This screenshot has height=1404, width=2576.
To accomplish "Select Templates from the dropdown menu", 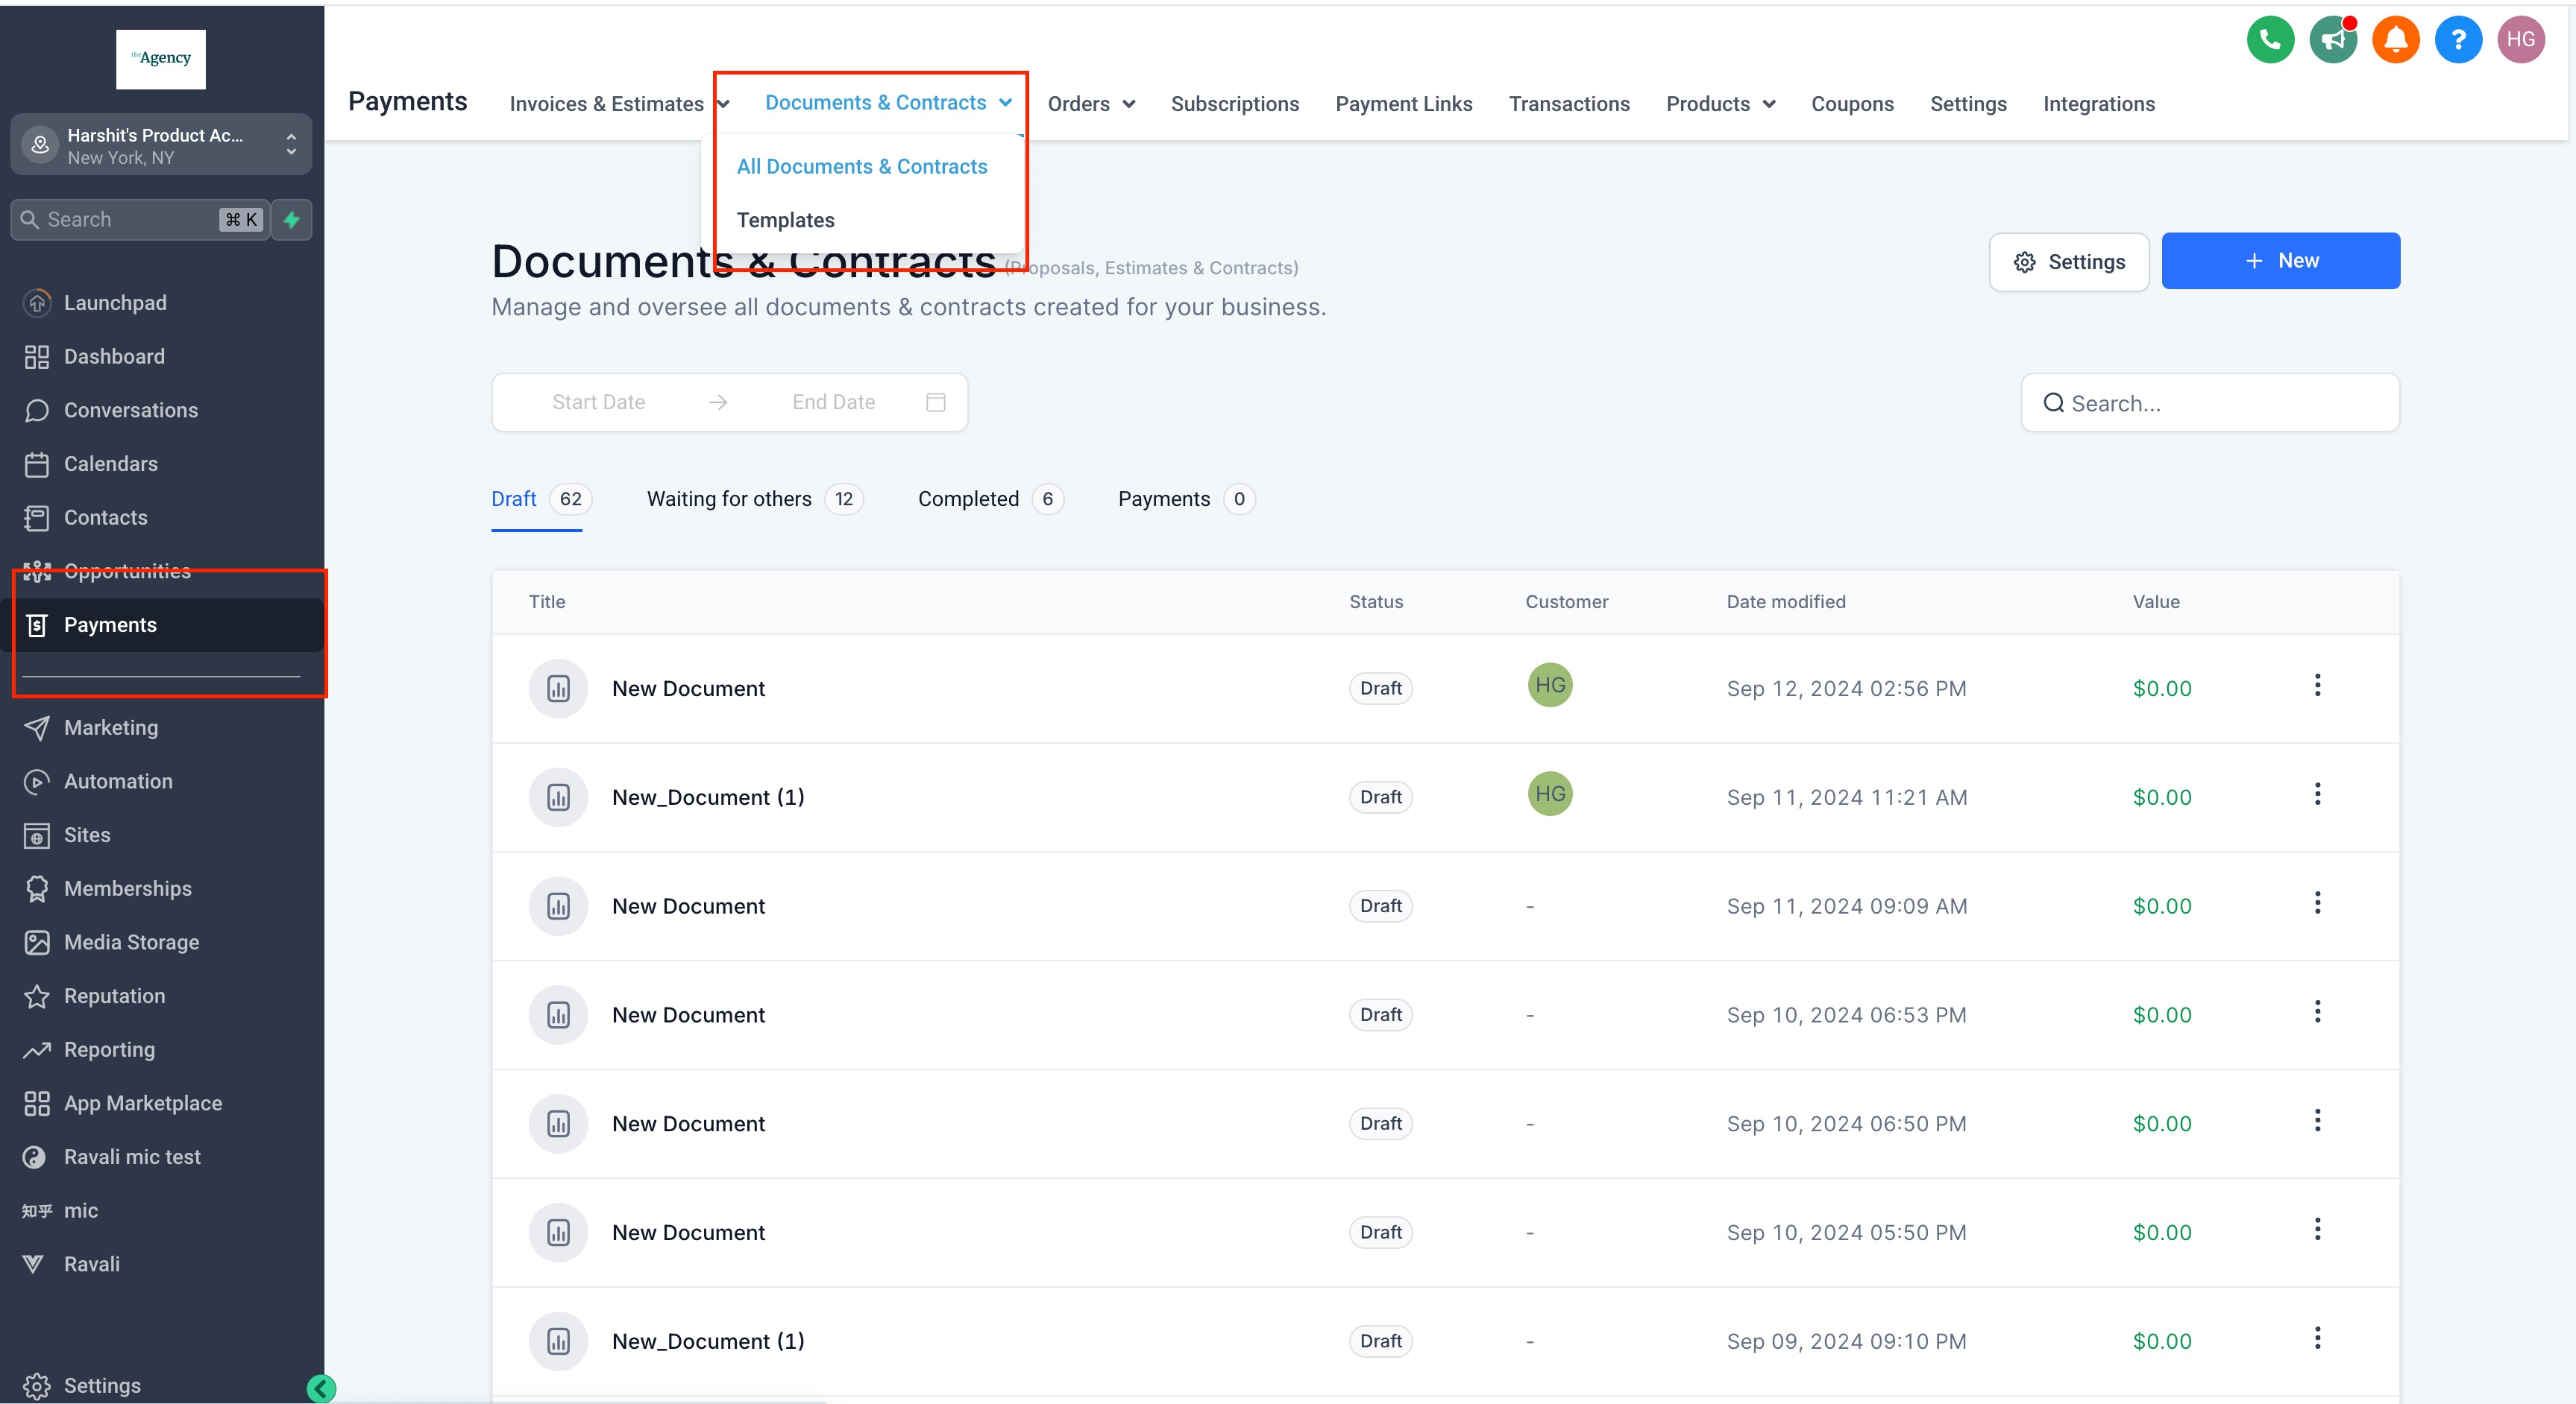I will coord(785,220).
